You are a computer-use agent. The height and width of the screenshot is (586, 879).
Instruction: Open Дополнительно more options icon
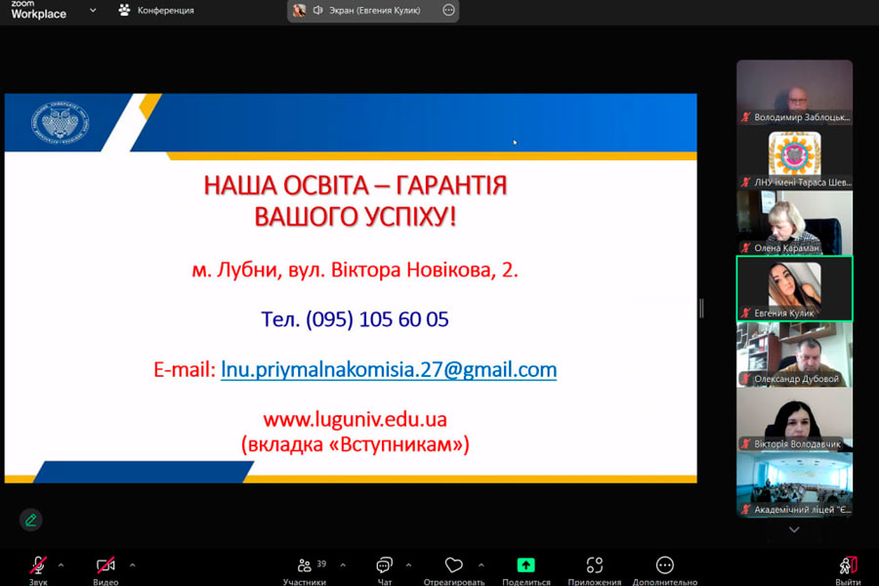click(x=665, y=565)
